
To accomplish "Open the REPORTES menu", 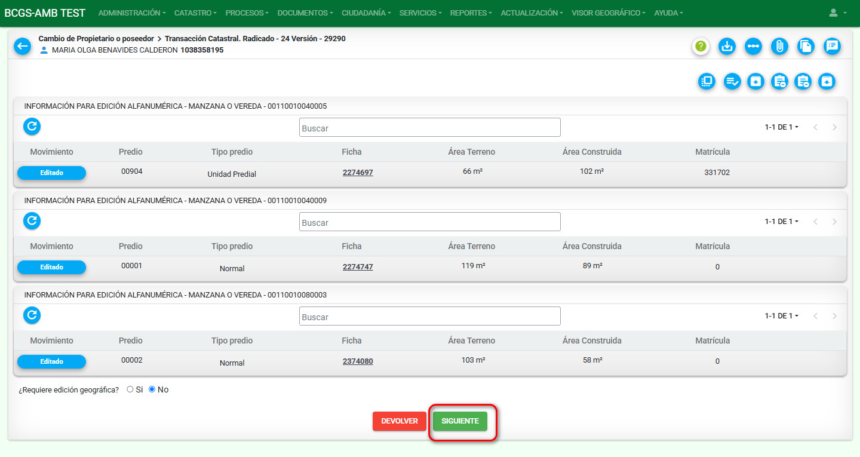I will coord(471,13).
